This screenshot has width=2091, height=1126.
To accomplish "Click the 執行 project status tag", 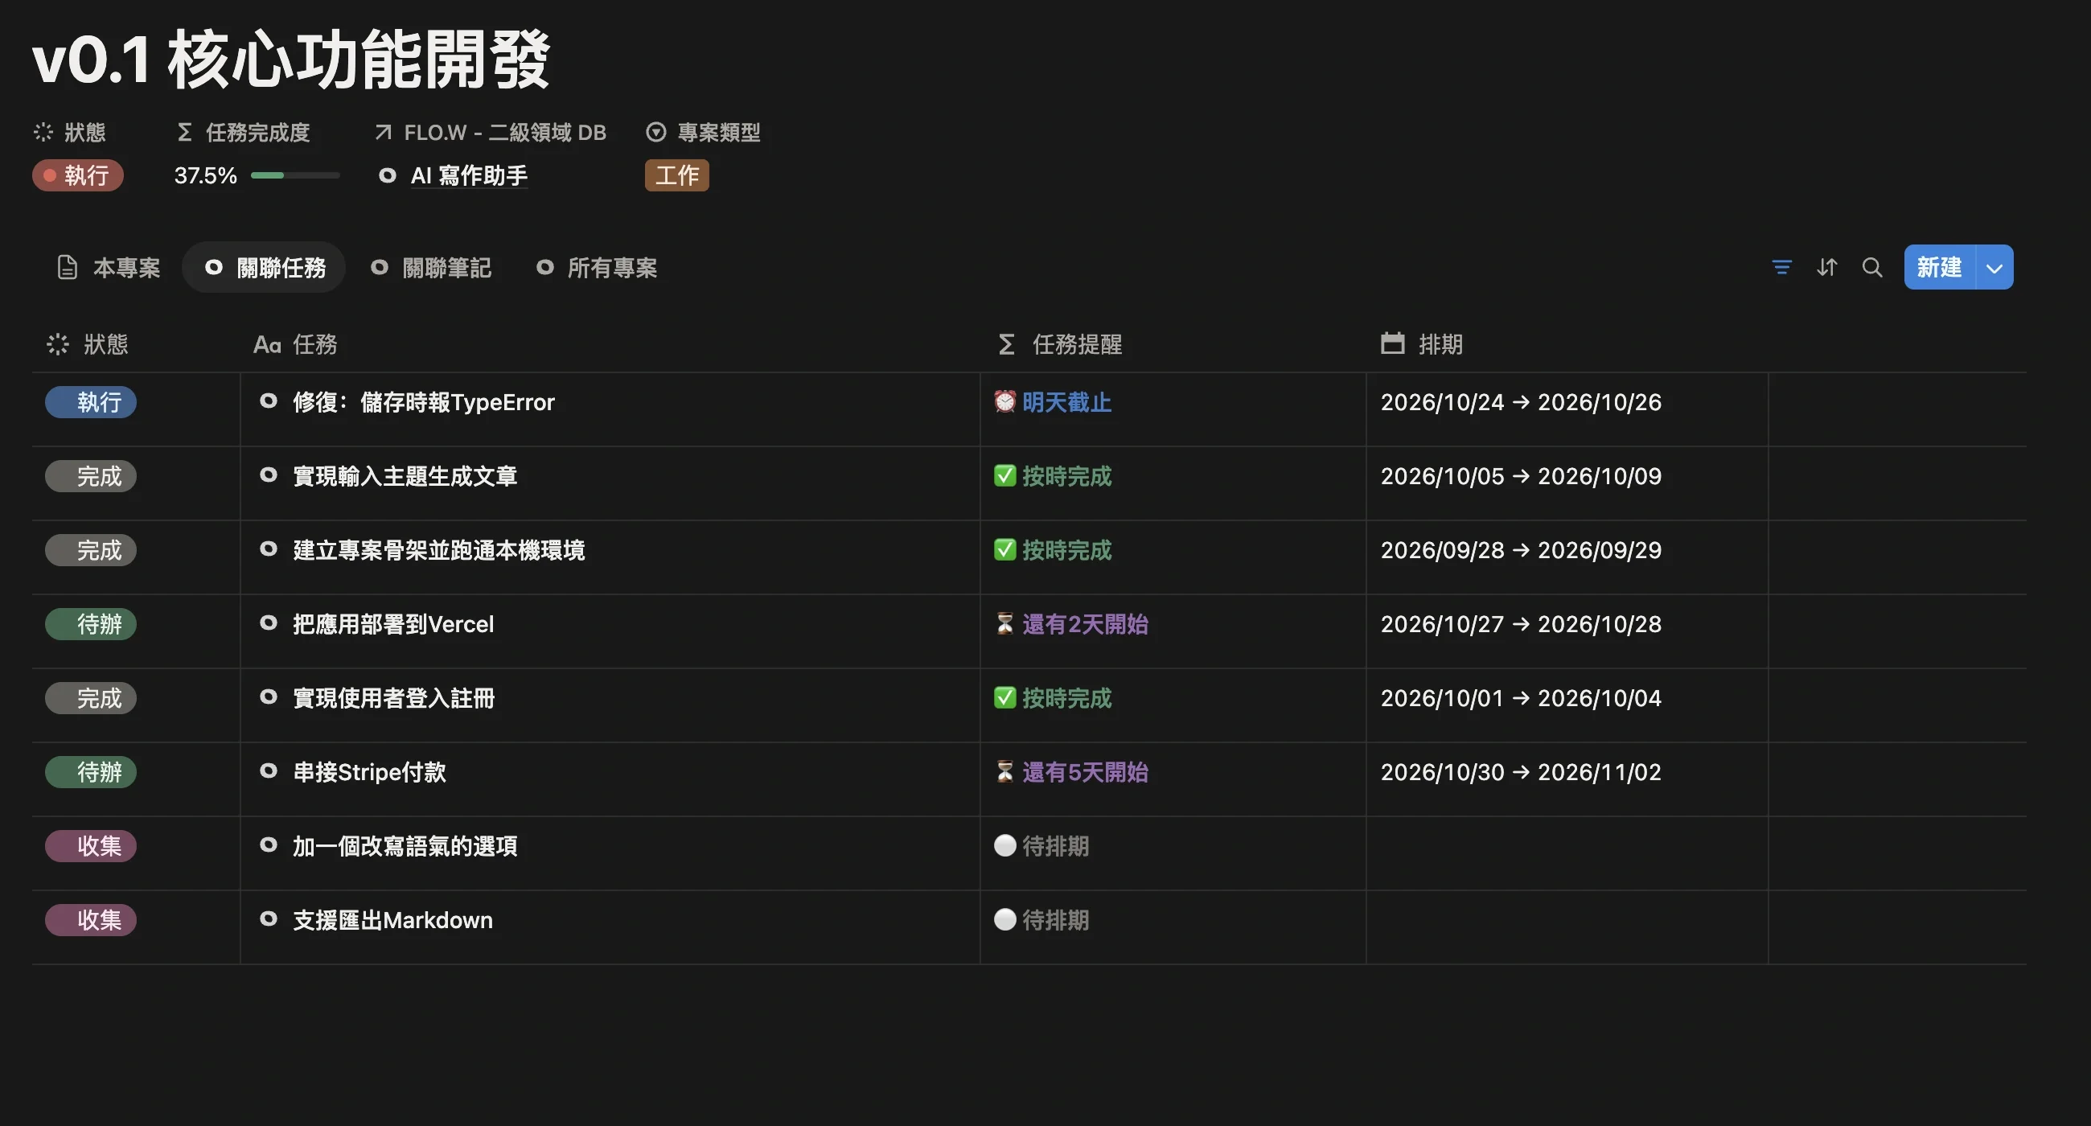I will tap(78, 175).
